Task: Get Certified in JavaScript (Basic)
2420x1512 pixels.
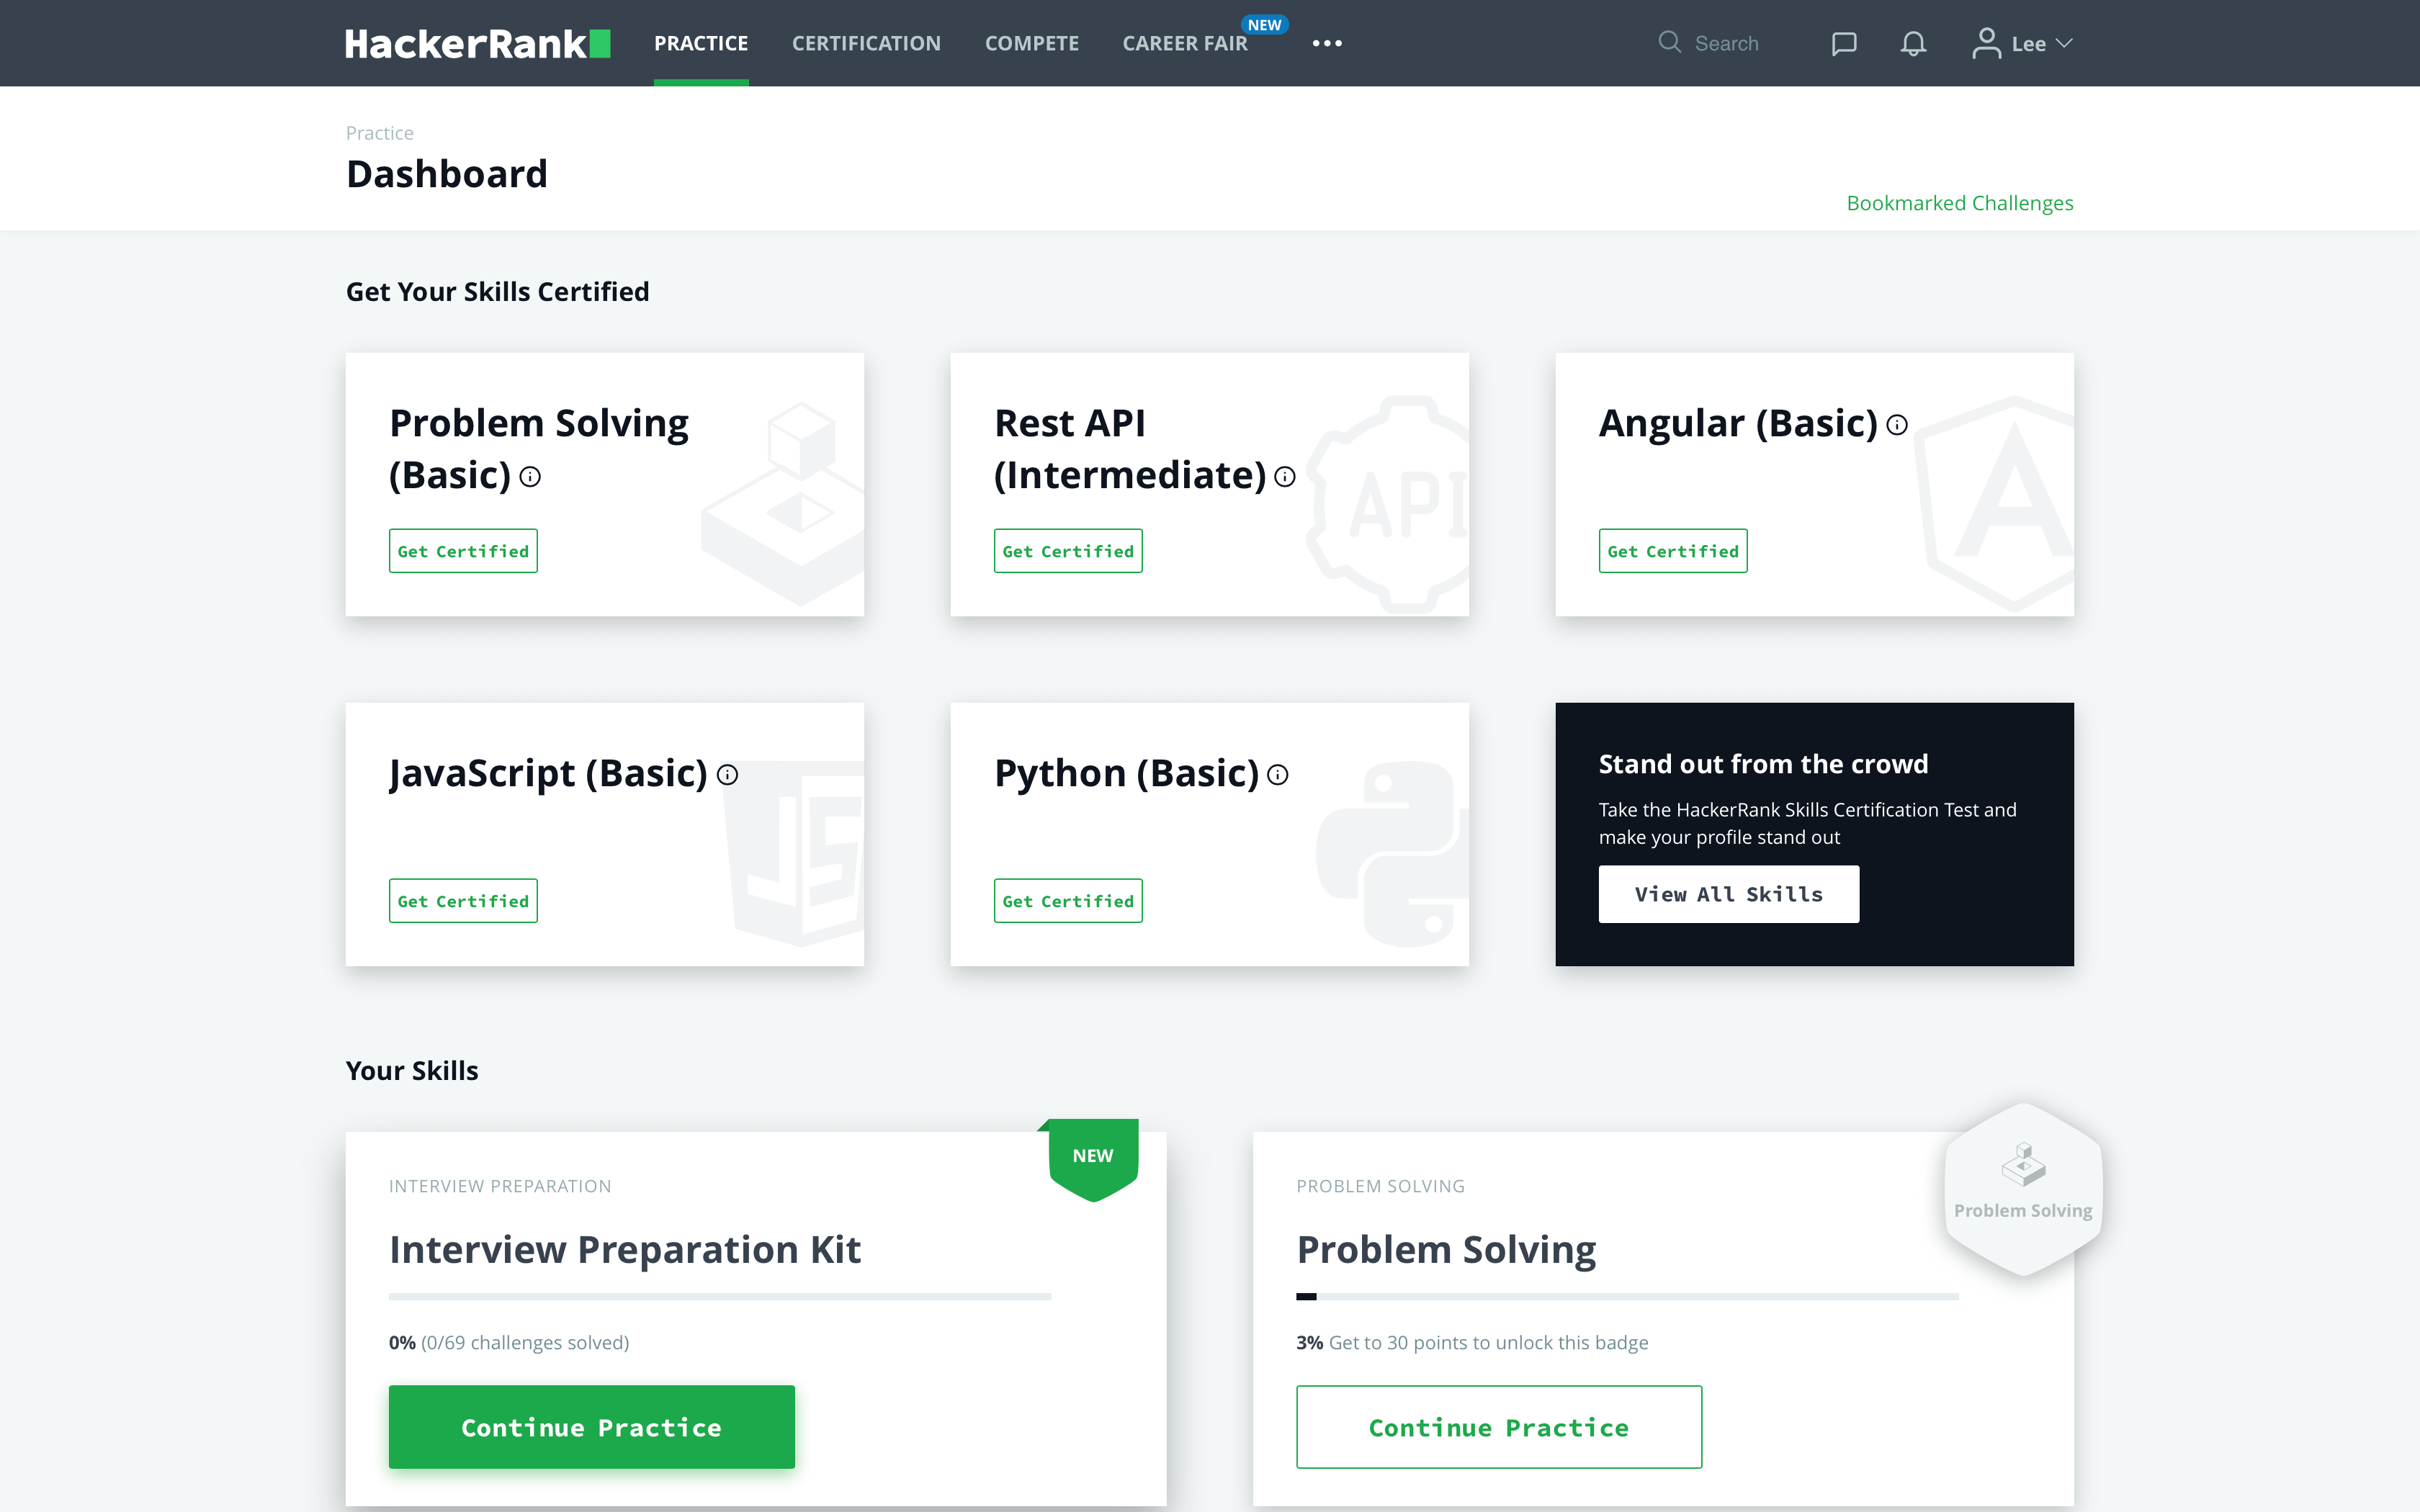Action: tap(463, 901)
